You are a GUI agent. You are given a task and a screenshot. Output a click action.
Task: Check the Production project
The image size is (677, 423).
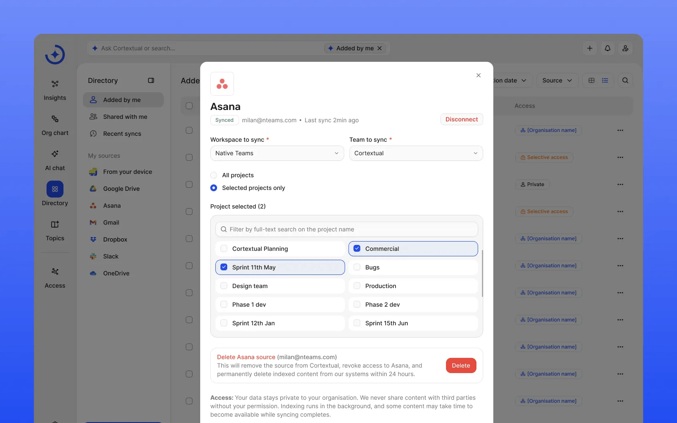pos(357,286)
